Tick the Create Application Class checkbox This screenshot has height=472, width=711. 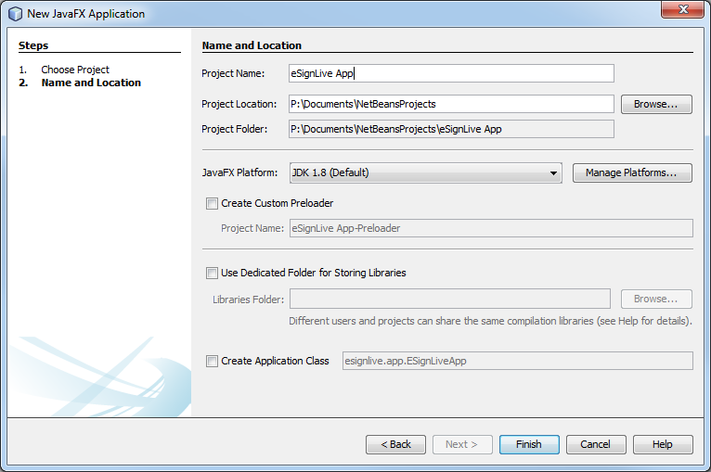point(212,361)
